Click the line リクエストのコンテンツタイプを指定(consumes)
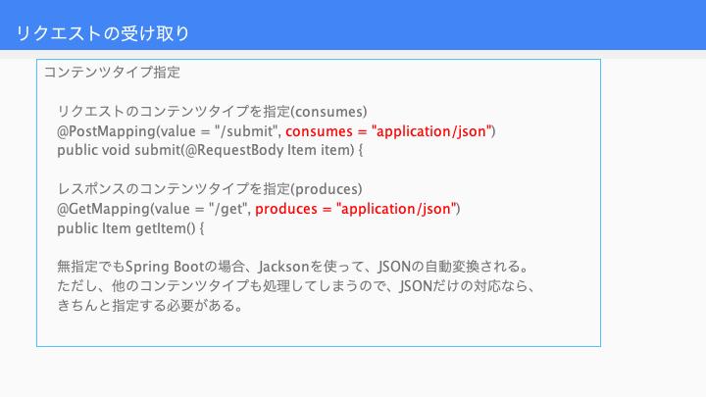The height and width of the screenshot is (397, 706). pyautogui.click(x=212, y=111)
